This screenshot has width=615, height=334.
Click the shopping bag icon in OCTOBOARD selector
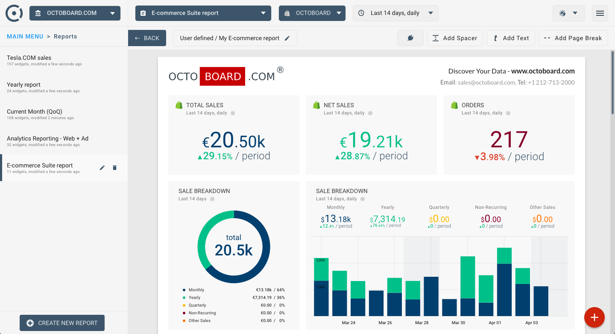pos(287,13)
